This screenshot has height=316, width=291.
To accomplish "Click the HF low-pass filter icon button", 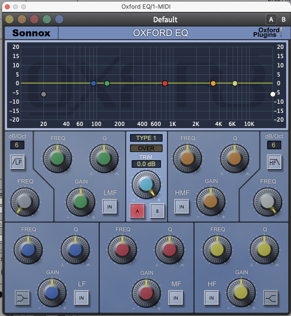I will point(274,162).
